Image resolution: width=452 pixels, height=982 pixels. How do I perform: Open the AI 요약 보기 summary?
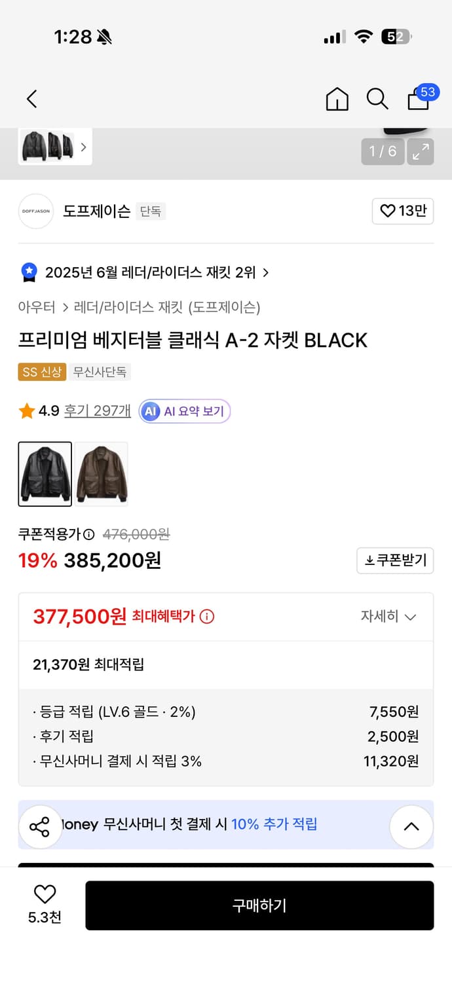(x=184, y=411)
